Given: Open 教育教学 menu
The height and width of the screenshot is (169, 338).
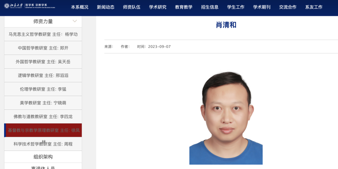Looking at the screenshot, I should tap(184, 7).
